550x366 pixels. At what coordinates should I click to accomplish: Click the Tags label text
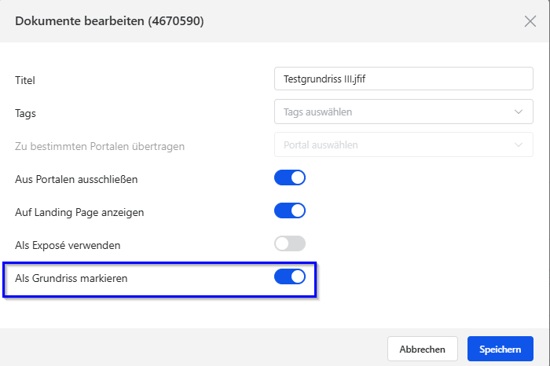26,113
